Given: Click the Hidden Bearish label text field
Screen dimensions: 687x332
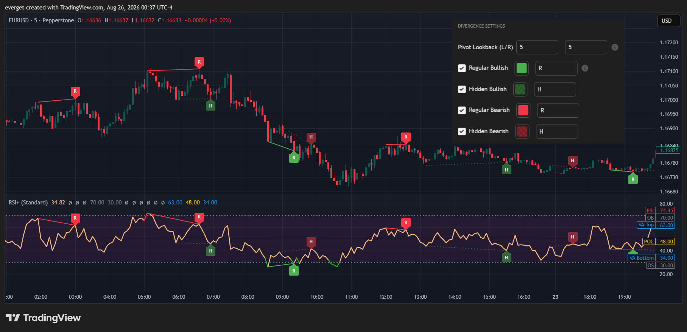Looking at the screenshot, I should 557,131.
